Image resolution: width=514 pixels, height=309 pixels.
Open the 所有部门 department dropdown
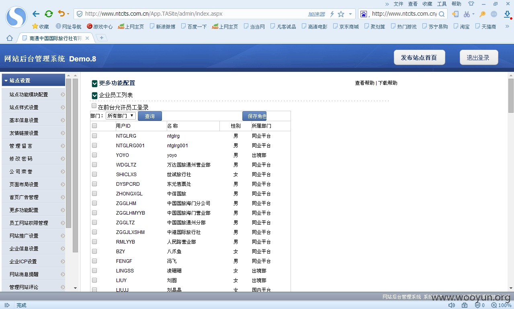point(121,116)
